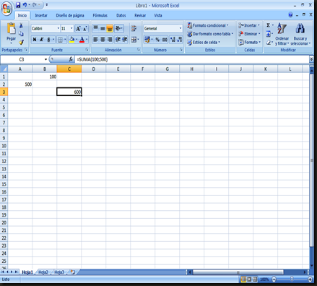
Task: Click the save floppy disk icon
Action: [x=18, y=5]
